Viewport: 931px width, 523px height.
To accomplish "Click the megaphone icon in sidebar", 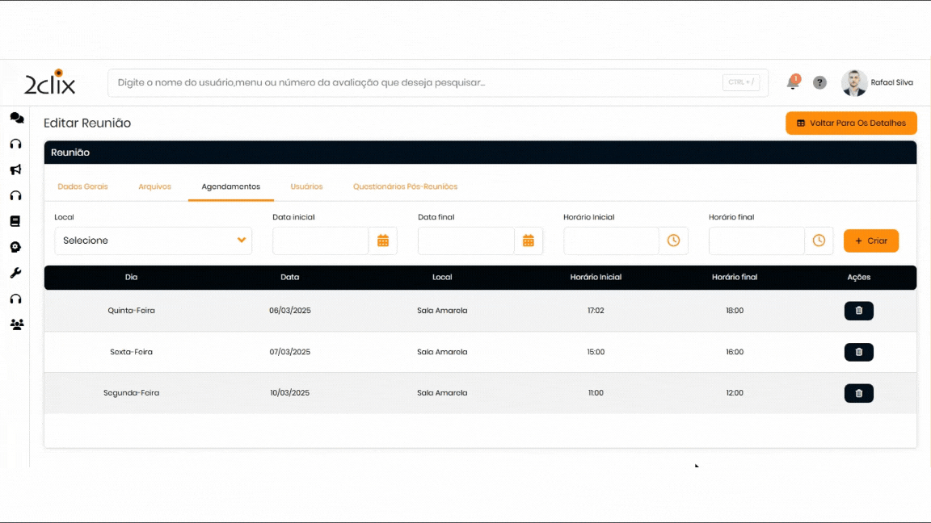I will [x=15, y=169].
